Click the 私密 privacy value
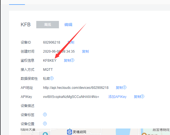 pyautogui.click(x=46, y=78)
